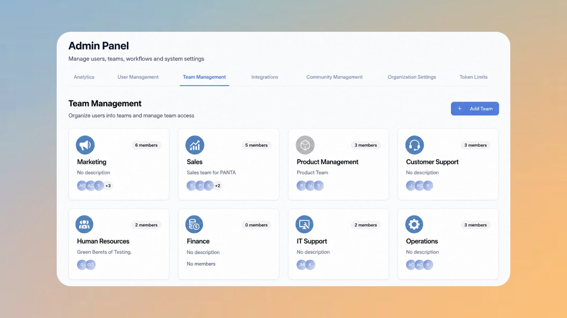Switch to Organization Settings tab

pos(412,77)
